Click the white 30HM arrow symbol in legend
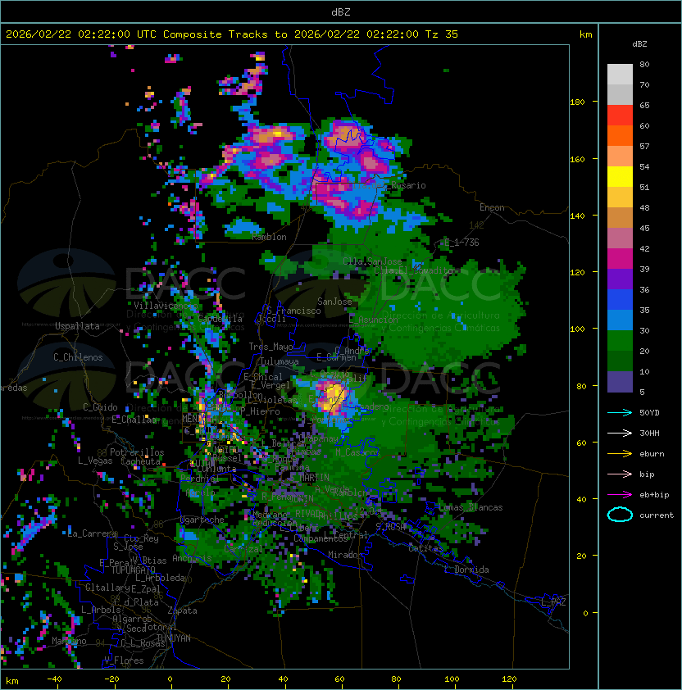The image size is (682, 690). pos(620,434)
